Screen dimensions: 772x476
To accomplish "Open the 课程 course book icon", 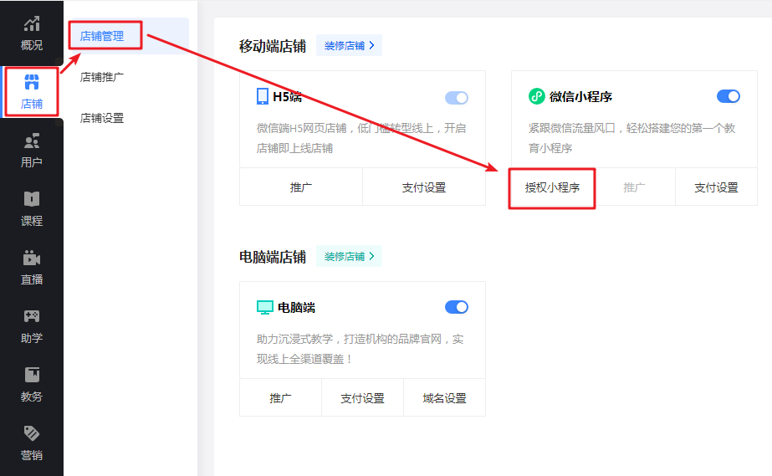I will pyautogui.click(x=32, y=199).
